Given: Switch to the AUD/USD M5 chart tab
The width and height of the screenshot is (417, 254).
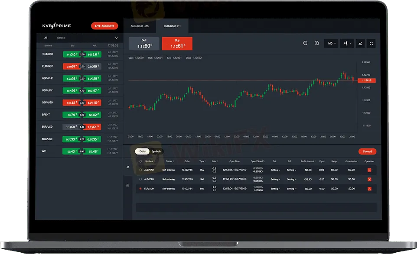Looking at the screenshot, I should click(x=140, y=26).
